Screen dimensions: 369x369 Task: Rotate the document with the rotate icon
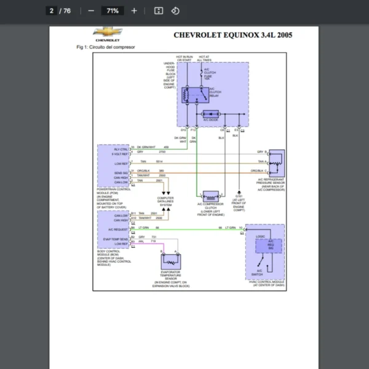click(x=175, y=11)
